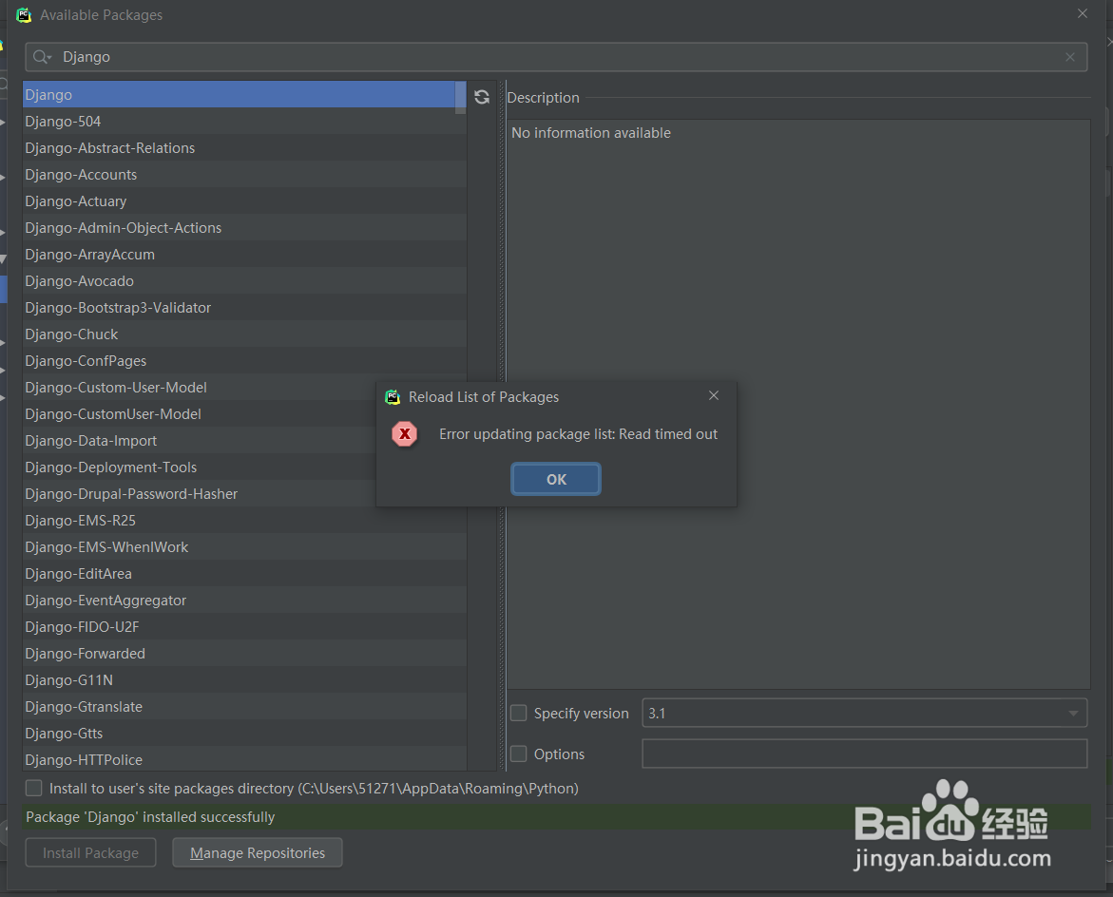Select Django-EditArea package
This screenshot has height=897, width=1113.
pyautogui.click(x=244, y=573)
